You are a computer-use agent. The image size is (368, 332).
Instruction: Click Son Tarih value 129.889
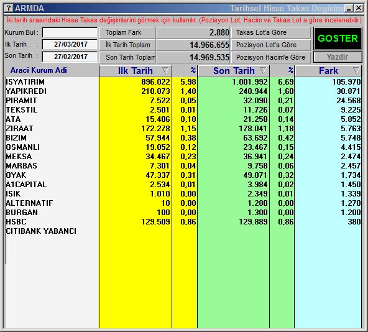pos(253,222)
